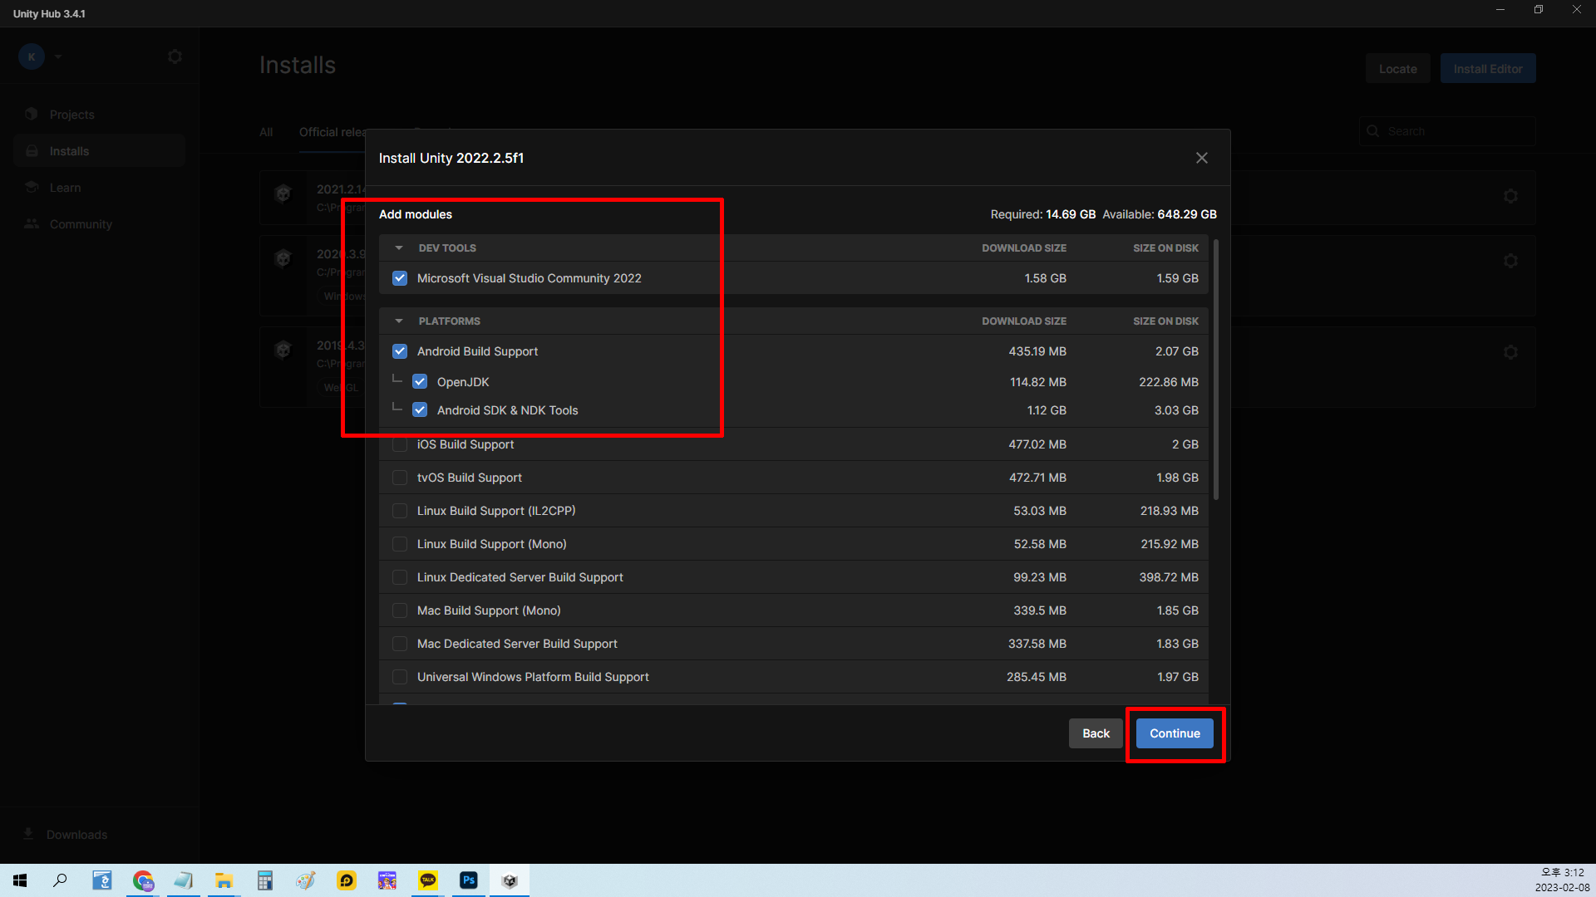The image size is (1596, 897).
Task: Check Linux Build Support (IL2CPP)
Action: tap(400, 511)
